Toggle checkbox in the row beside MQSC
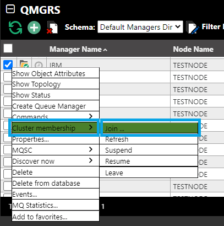 pyautogui.click(x=7, y=149)
